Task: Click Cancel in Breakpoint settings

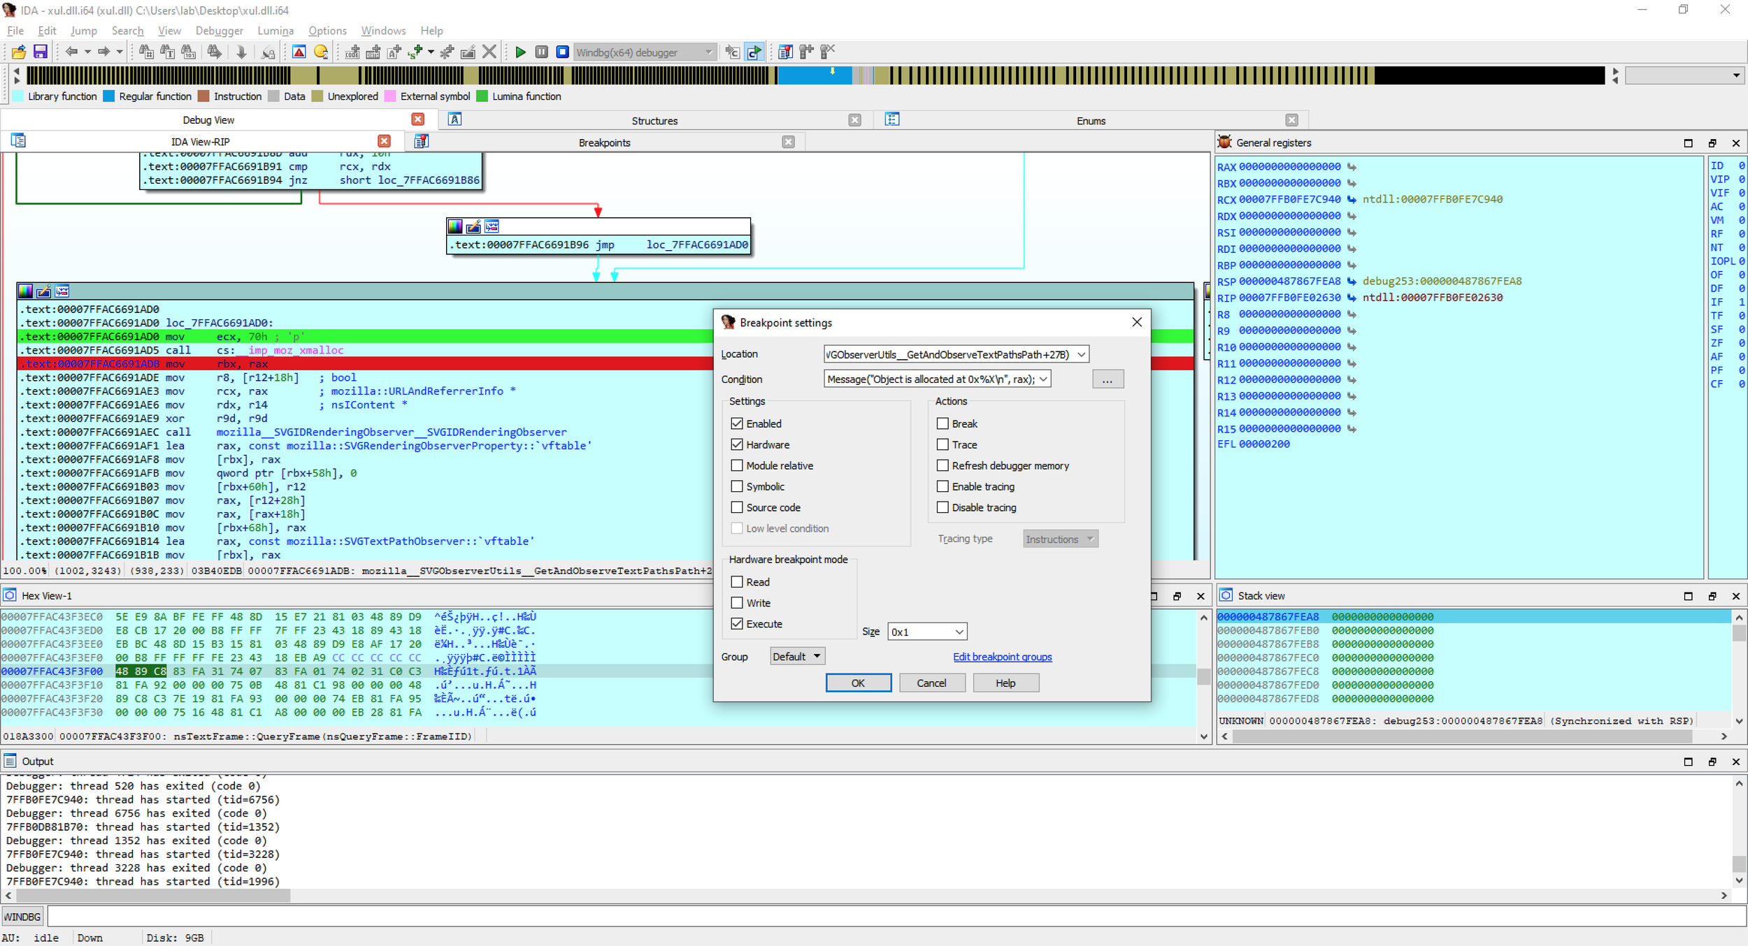Action: click(931, 683)
